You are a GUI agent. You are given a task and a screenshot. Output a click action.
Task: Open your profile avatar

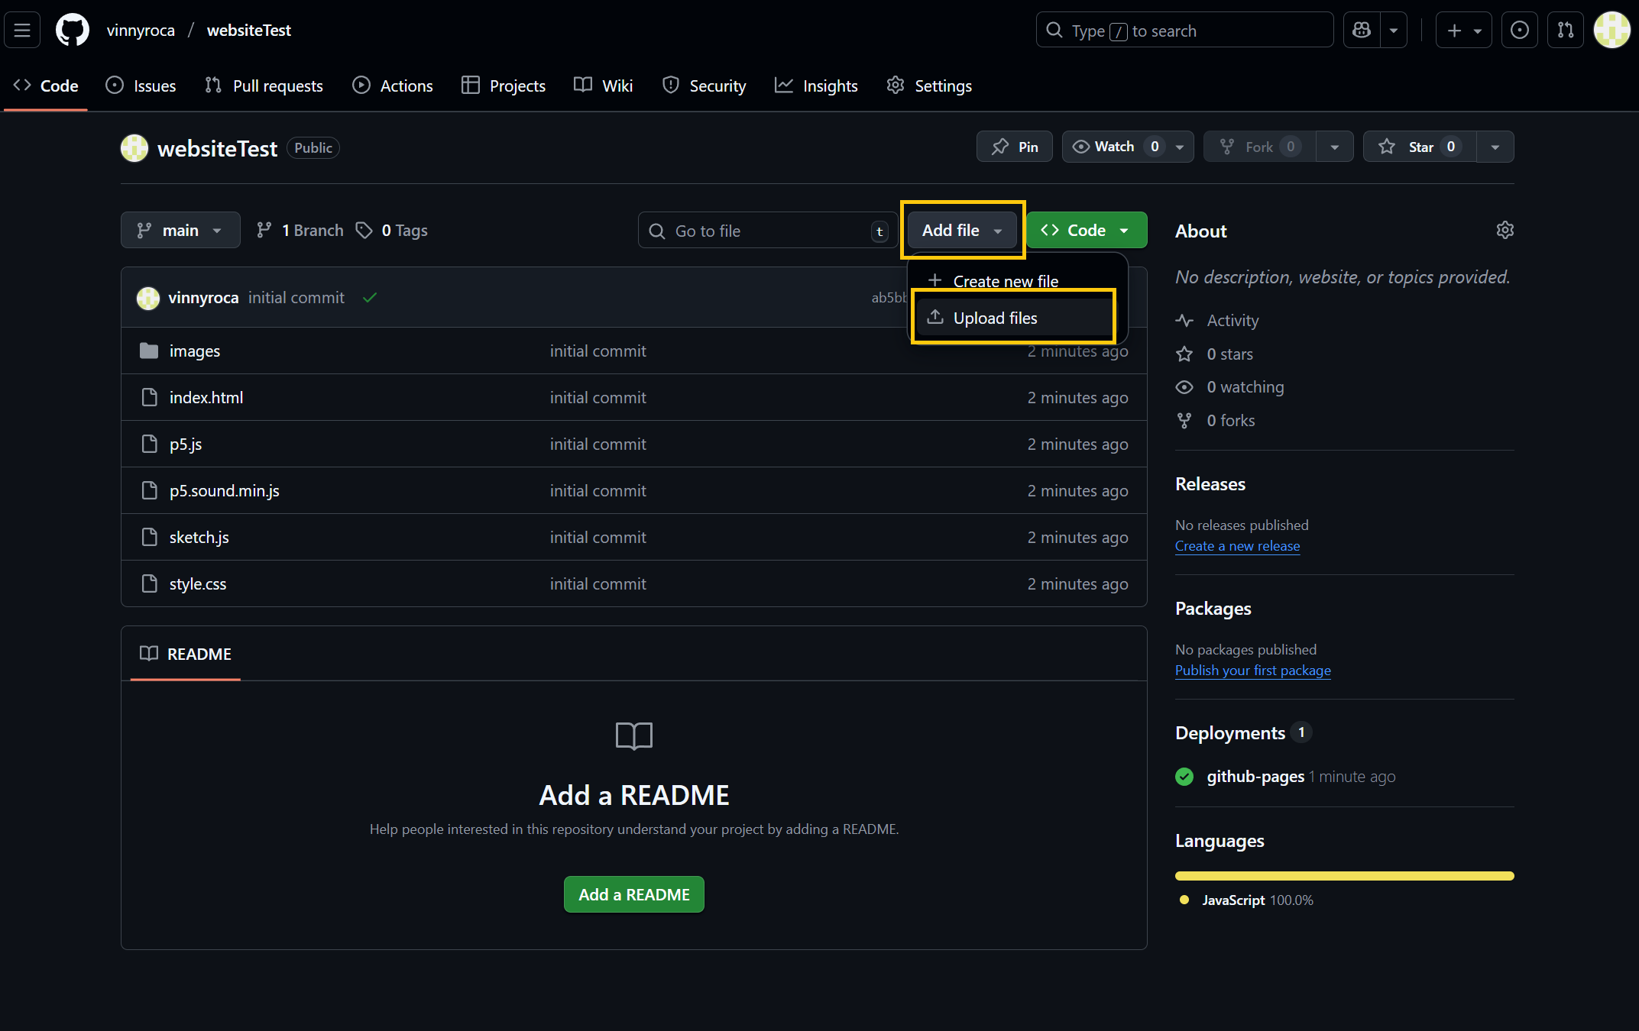click(x=1611, y=30)
